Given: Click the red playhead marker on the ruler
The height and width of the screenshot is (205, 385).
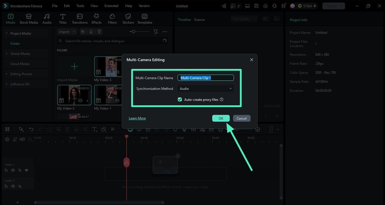Looking at the screenshot, I should tap(126, 136).
